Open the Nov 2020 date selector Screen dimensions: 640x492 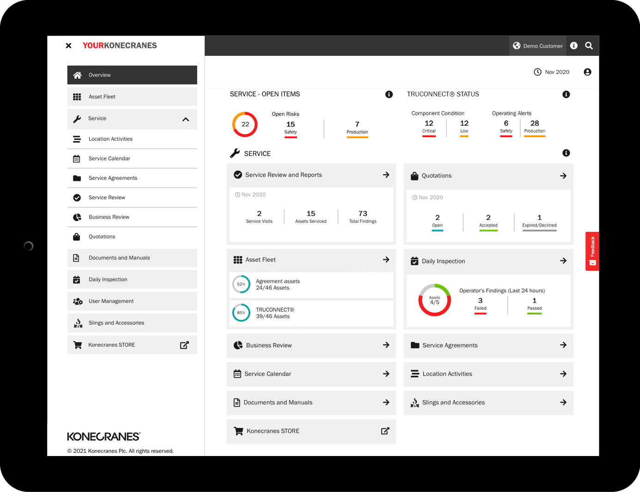point(552,72)
